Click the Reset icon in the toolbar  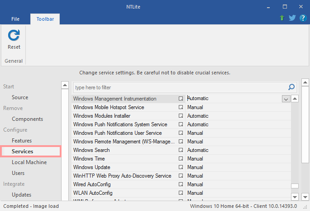[14, 36]
